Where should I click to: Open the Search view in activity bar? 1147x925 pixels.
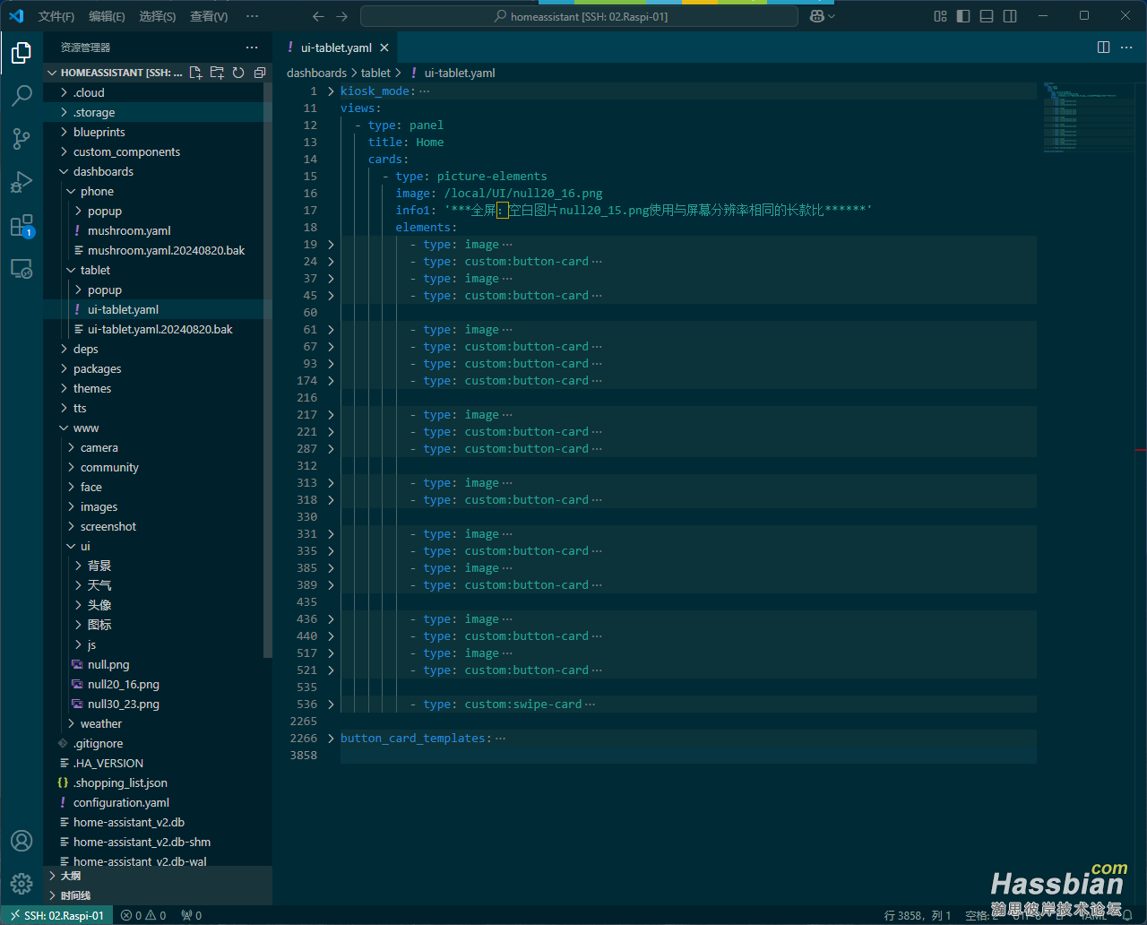(x=22, y=96)
